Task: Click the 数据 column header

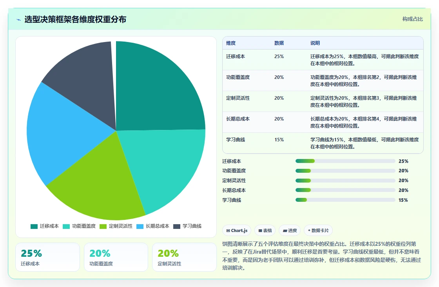Action: pyautogui.click(x=279, y=43)
